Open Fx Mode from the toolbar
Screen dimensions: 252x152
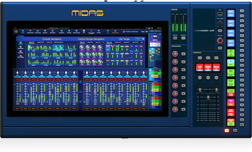[x=98, y=32]
